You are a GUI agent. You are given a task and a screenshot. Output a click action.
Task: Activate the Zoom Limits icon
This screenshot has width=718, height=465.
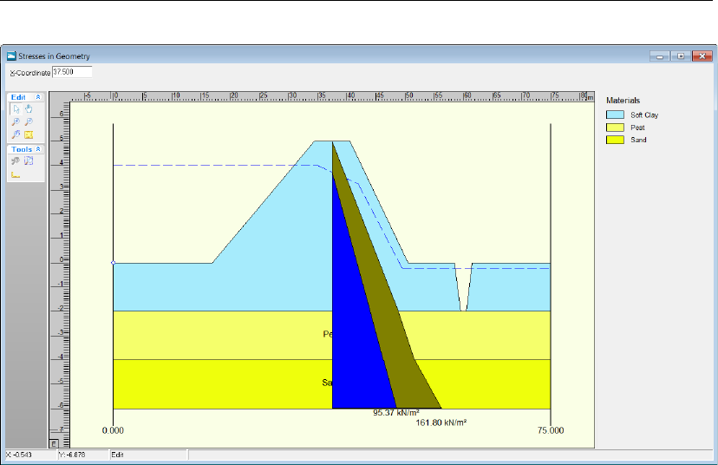(x=29, y=160)
